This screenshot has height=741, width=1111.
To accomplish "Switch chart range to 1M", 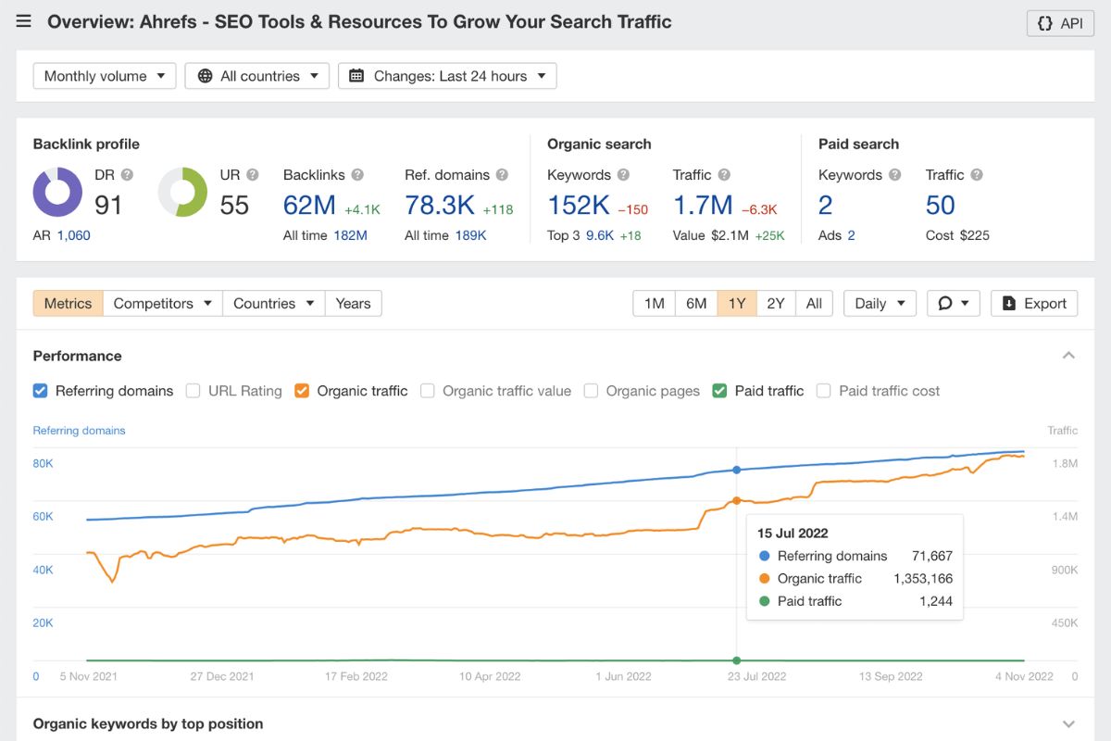I will tap(655, 303).
